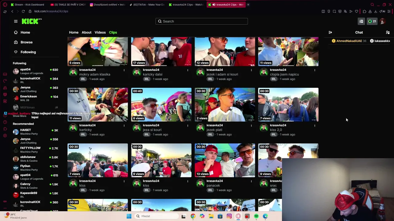The image size is (394, 221).
Task: Click in the Kick search field
Action: coord(202,21)
